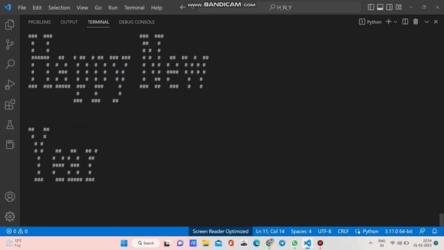
Task: Open the Extensions view
Action: coord(10,105)
